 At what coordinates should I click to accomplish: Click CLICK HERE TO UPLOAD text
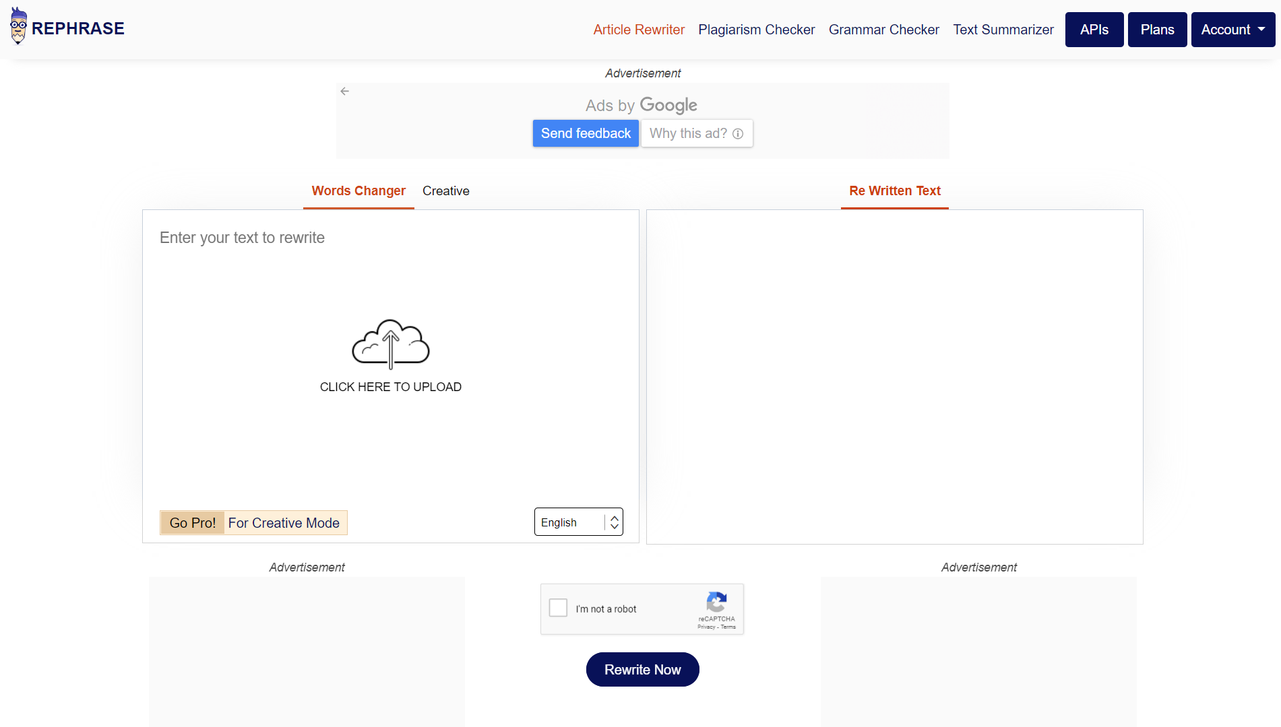click(x=391, y=387)
